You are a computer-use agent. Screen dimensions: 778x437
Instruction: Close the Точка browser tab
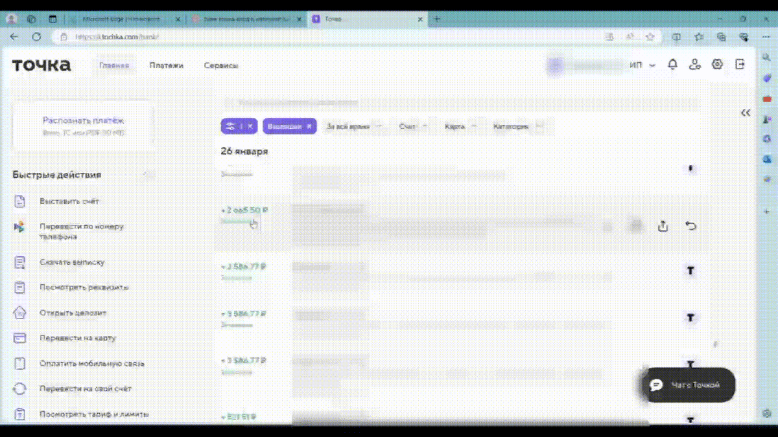[x=420, y=19]
